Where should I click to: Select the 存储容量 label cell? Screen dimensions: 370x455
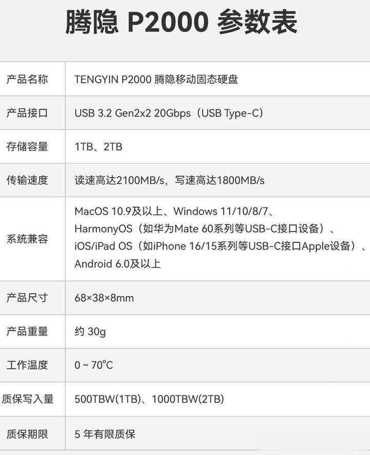27,147
